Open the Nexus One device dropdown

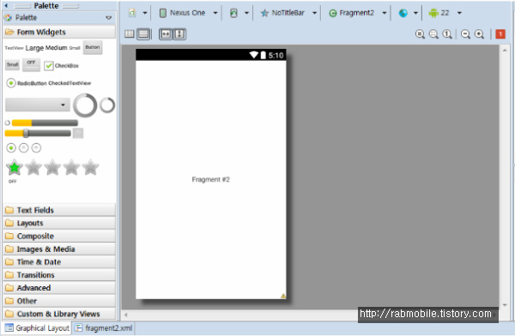coord(215,13)
